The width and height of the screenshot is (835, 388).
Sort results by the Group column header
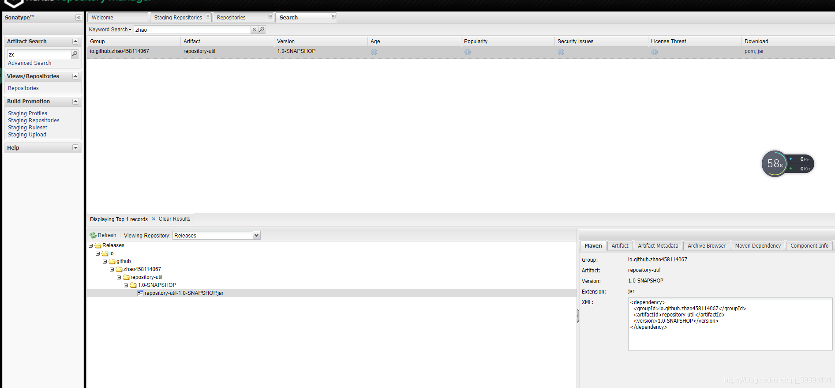coord(134,41)
